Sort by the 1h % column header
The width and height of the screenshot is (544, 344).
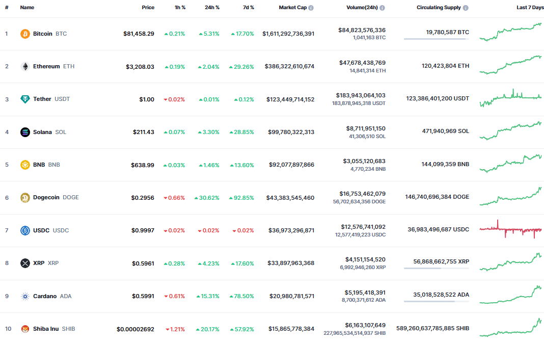pos(180,7)
